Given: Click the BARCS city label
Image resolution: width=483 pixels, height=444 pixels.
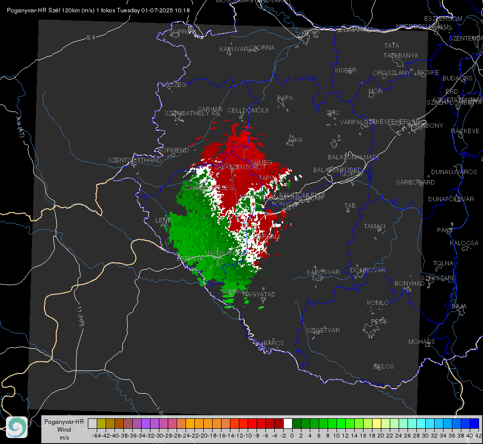Looking at the screenshot, I should (x=274, y=343).
